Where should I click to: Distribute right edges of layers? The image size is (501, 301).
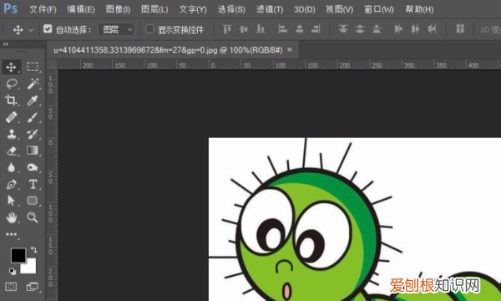click(432, 29)
